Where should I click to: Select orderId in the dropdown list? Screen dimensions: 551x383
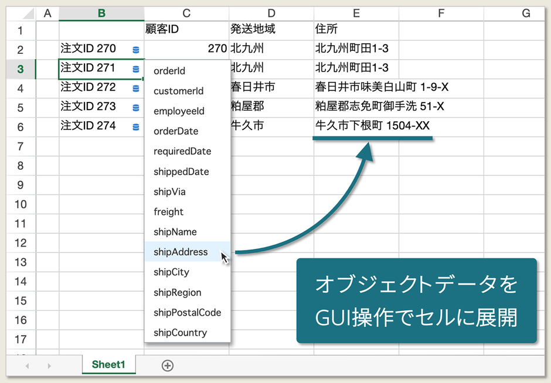(x=169, y=71)
